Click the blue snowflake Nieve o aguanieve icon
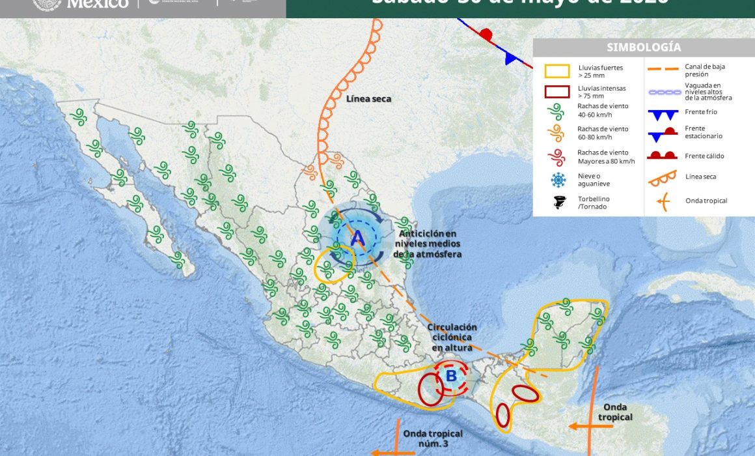Viewport: 755px width, 456px height. (x=558, y=180)
